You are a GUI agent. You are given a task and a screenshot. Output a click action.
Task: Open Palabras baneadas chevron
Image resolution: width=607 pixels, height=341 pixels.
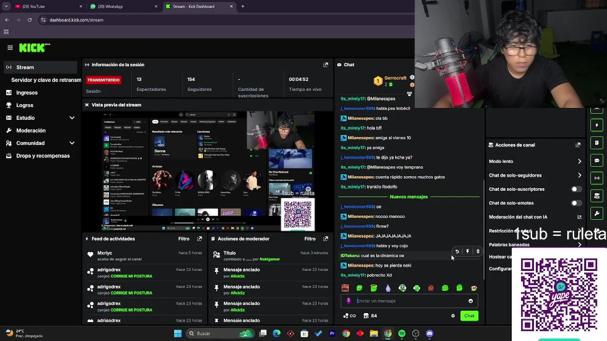pyautogui.click(x=579, y=245)
